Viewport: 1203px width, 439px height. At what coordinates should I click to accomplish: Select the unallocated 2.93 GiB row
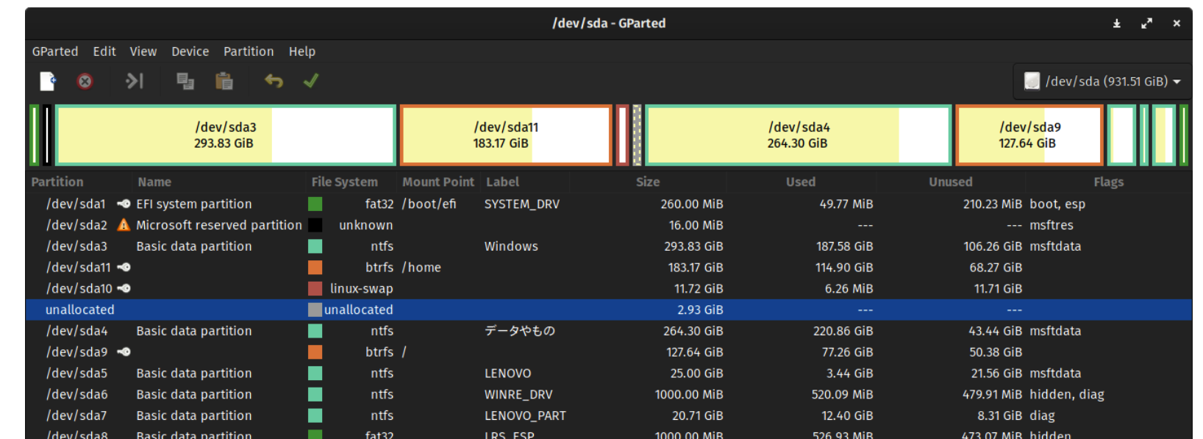coord(609,310)
